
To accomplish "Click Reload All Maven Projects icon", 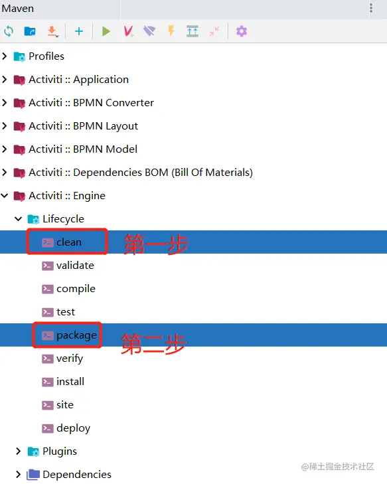I will pyautogui.click(x=9, y=31).
